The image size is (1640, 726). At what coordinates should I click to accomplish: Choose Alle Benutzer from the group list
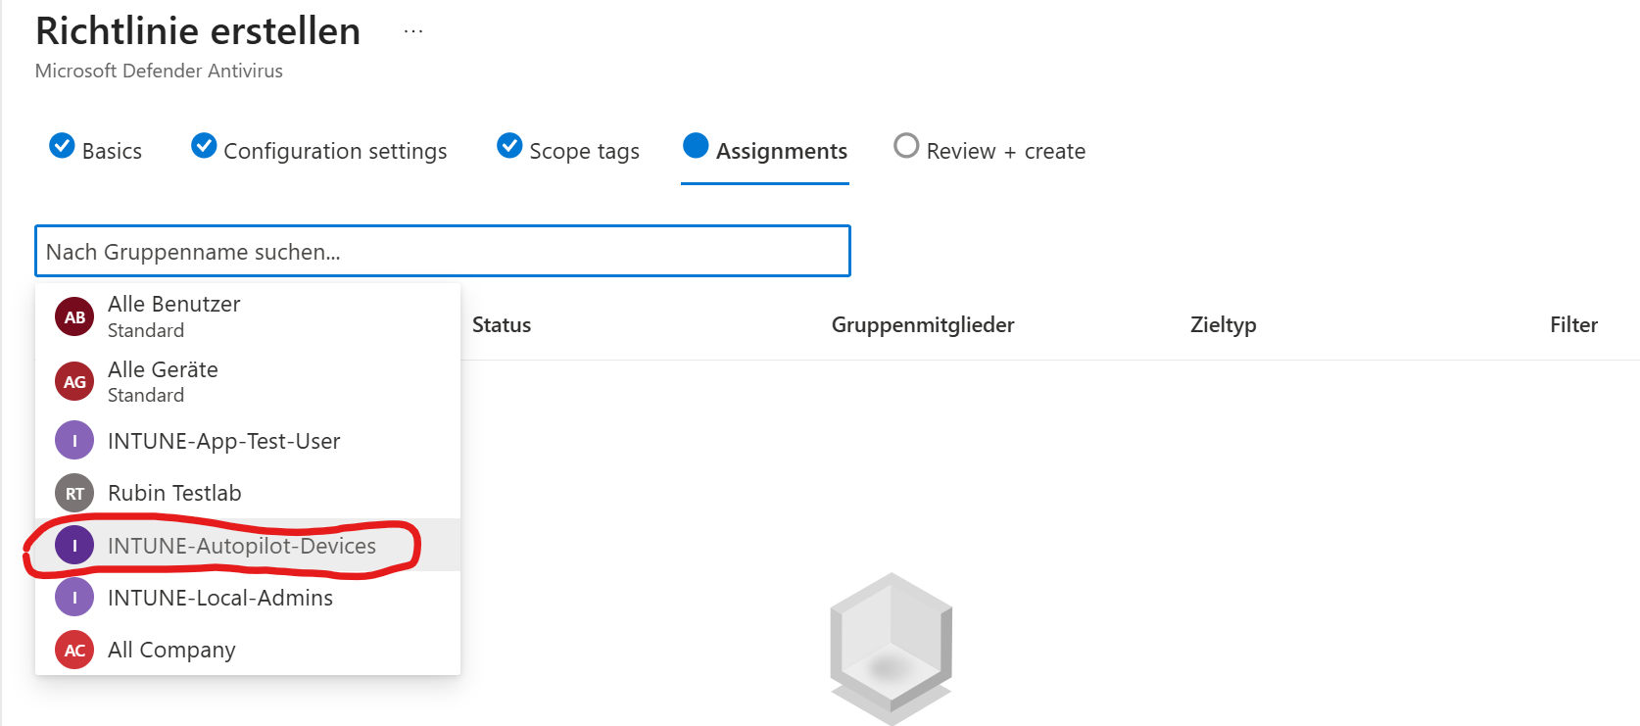[x=174, y=305]
